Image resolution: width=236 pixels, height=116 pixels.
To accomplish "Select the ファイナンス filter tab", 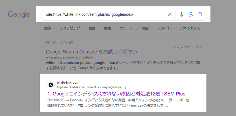I will click(x=189, y=28).
